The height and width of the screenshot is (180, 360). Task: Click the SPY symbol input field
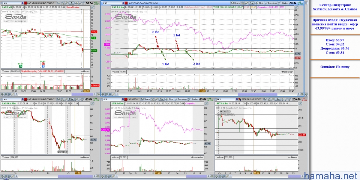(x=225, y=100)
